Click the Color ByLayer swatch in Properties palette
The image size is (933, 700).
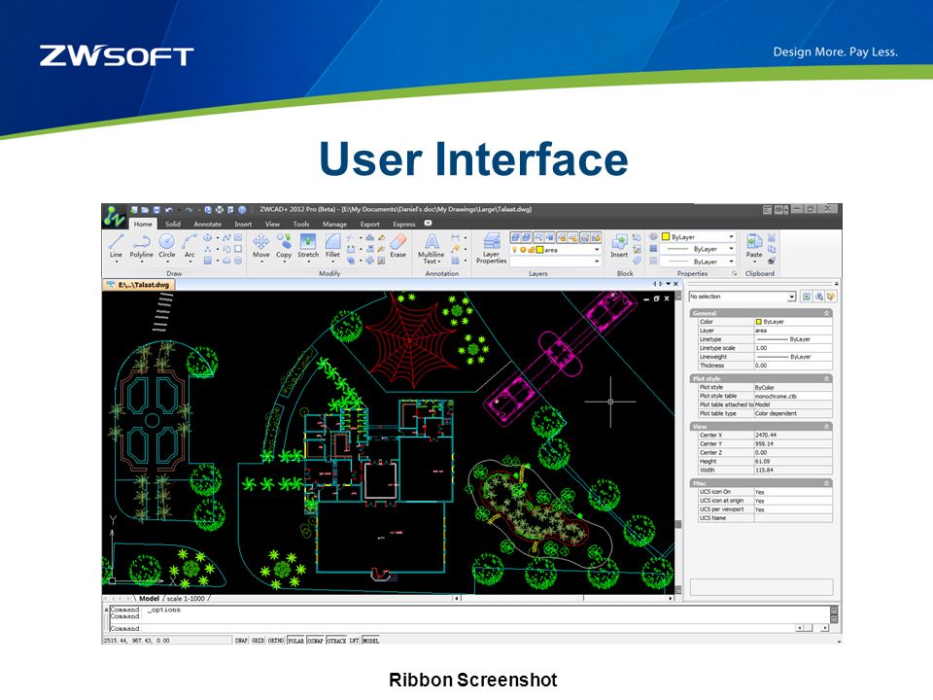(x=759, y=322)
